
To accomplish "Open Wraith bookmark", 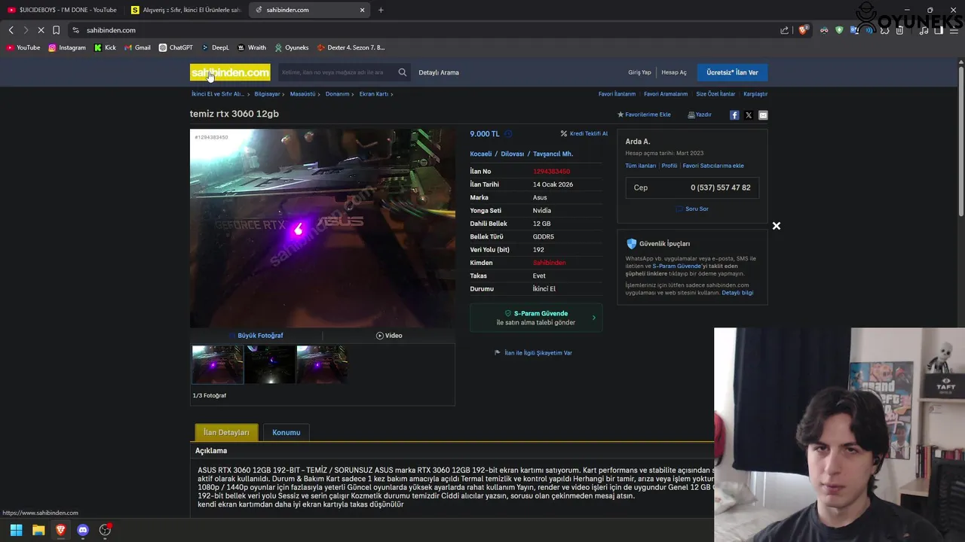I will point(252,47).
